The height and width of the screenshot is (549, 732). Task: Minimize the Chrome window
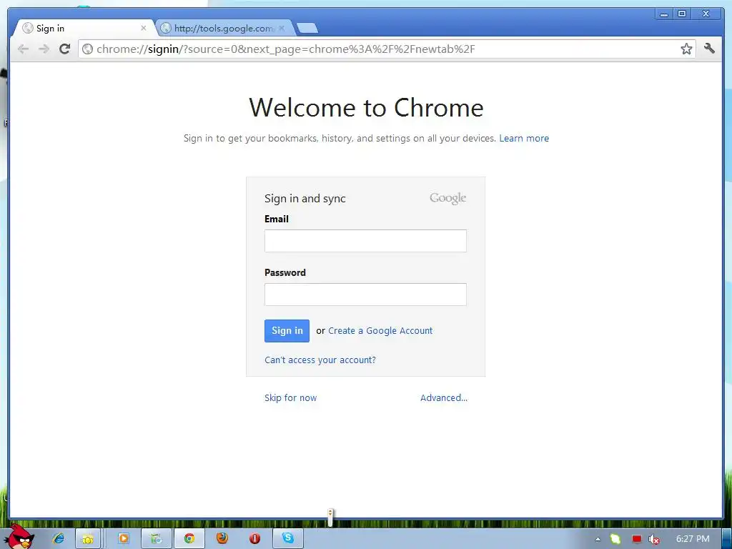(664, 14)
